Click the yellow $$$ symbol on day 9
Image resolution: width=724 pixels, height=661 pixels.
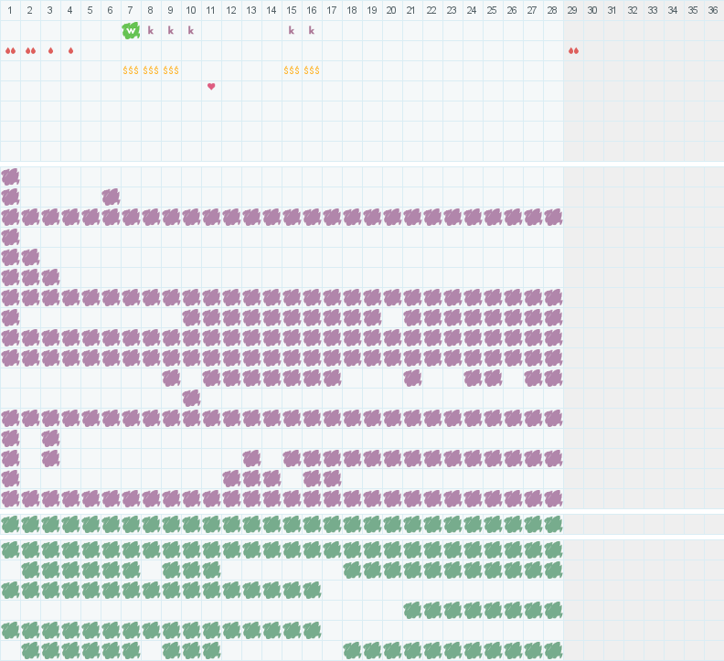(x=171, y=70)
